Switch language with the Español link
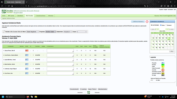 click(161, 10)
